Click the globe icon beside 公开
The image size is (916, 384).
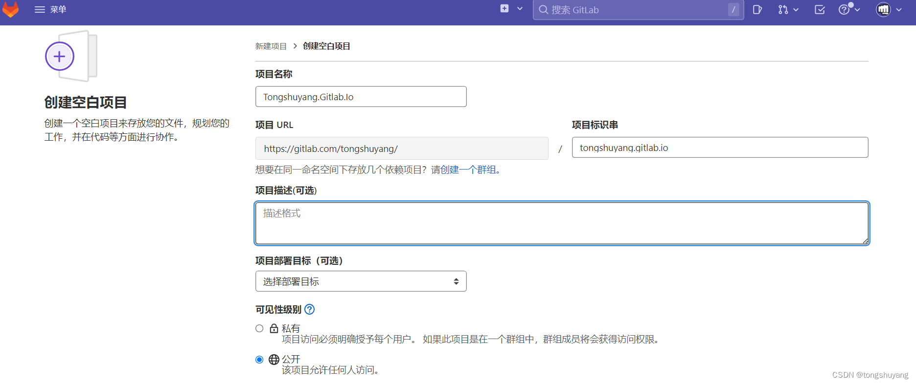(274, 360)
